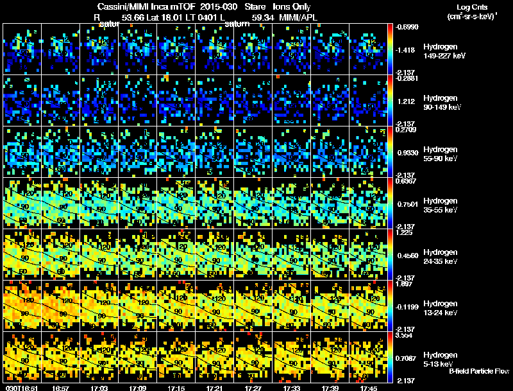The image size is (513, 391).
Task: Click the 16:57 time axis label
Action: (60, 388)
